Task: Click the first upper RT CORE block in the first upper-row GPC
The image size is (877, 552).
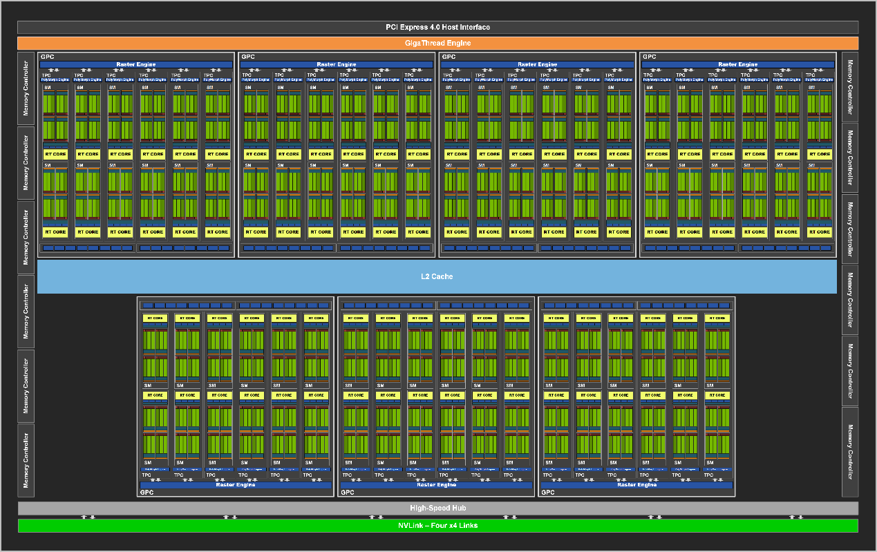Action: point(56,154)
